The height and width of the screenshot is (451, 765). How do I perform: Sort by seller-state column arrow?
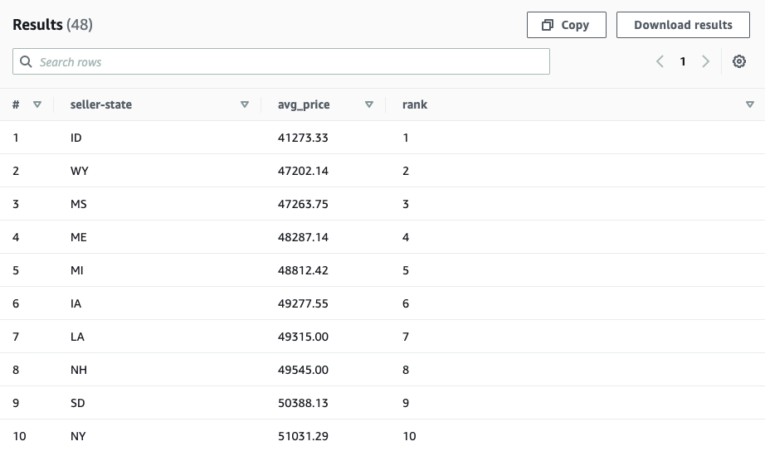[244, 104]
